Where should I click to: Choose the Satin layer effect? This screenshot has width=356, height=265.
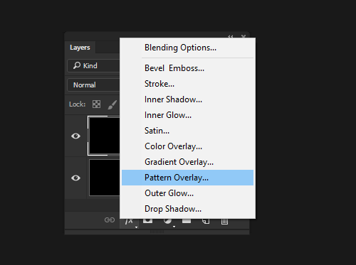click(187, 131)
